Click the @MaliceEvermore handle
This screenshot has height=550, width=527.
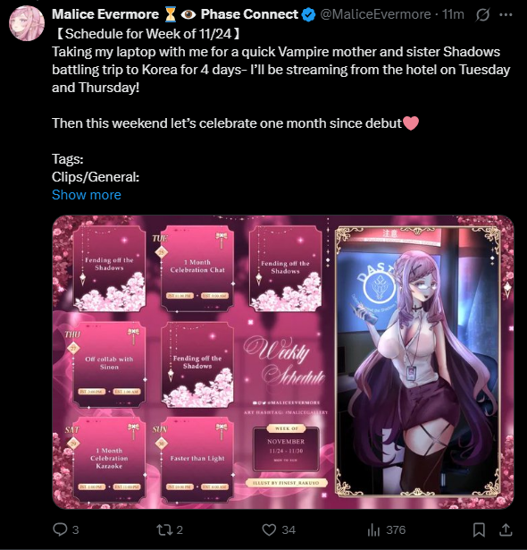point(375,14)
